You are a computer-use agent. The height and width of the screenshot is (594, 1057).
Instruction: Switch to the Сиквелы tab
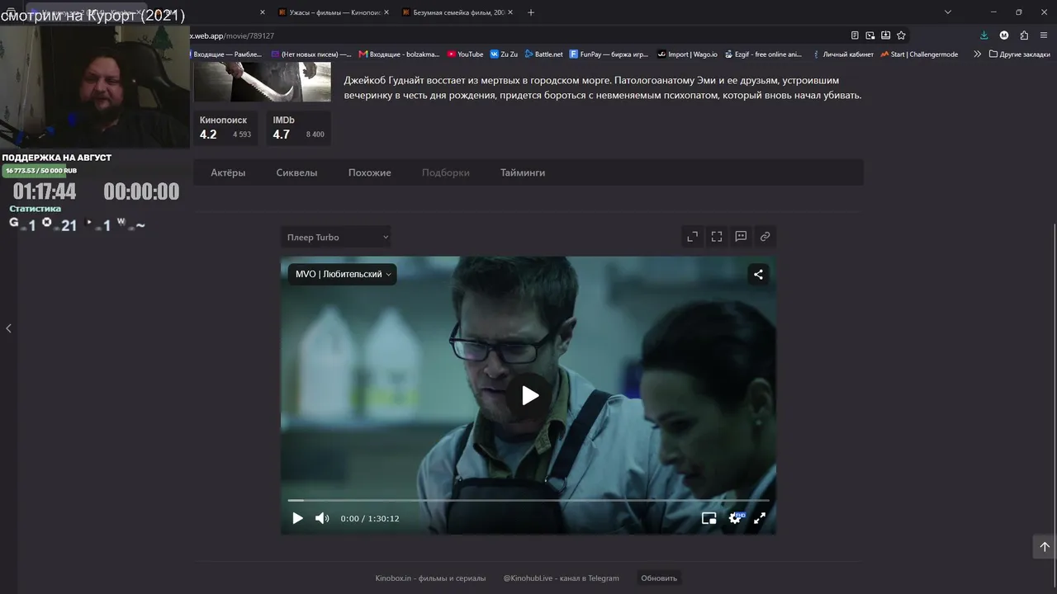(296, 172)
